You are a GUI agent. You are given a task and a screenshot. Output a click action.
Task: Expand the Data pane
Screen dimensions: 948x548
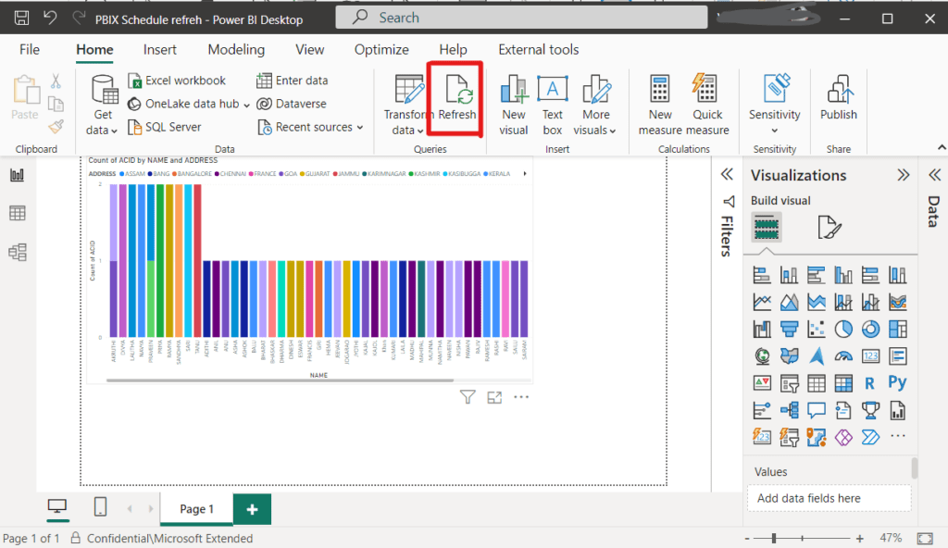click(x=935, y=175)
